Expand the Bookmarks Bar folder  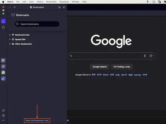point(10,35)
